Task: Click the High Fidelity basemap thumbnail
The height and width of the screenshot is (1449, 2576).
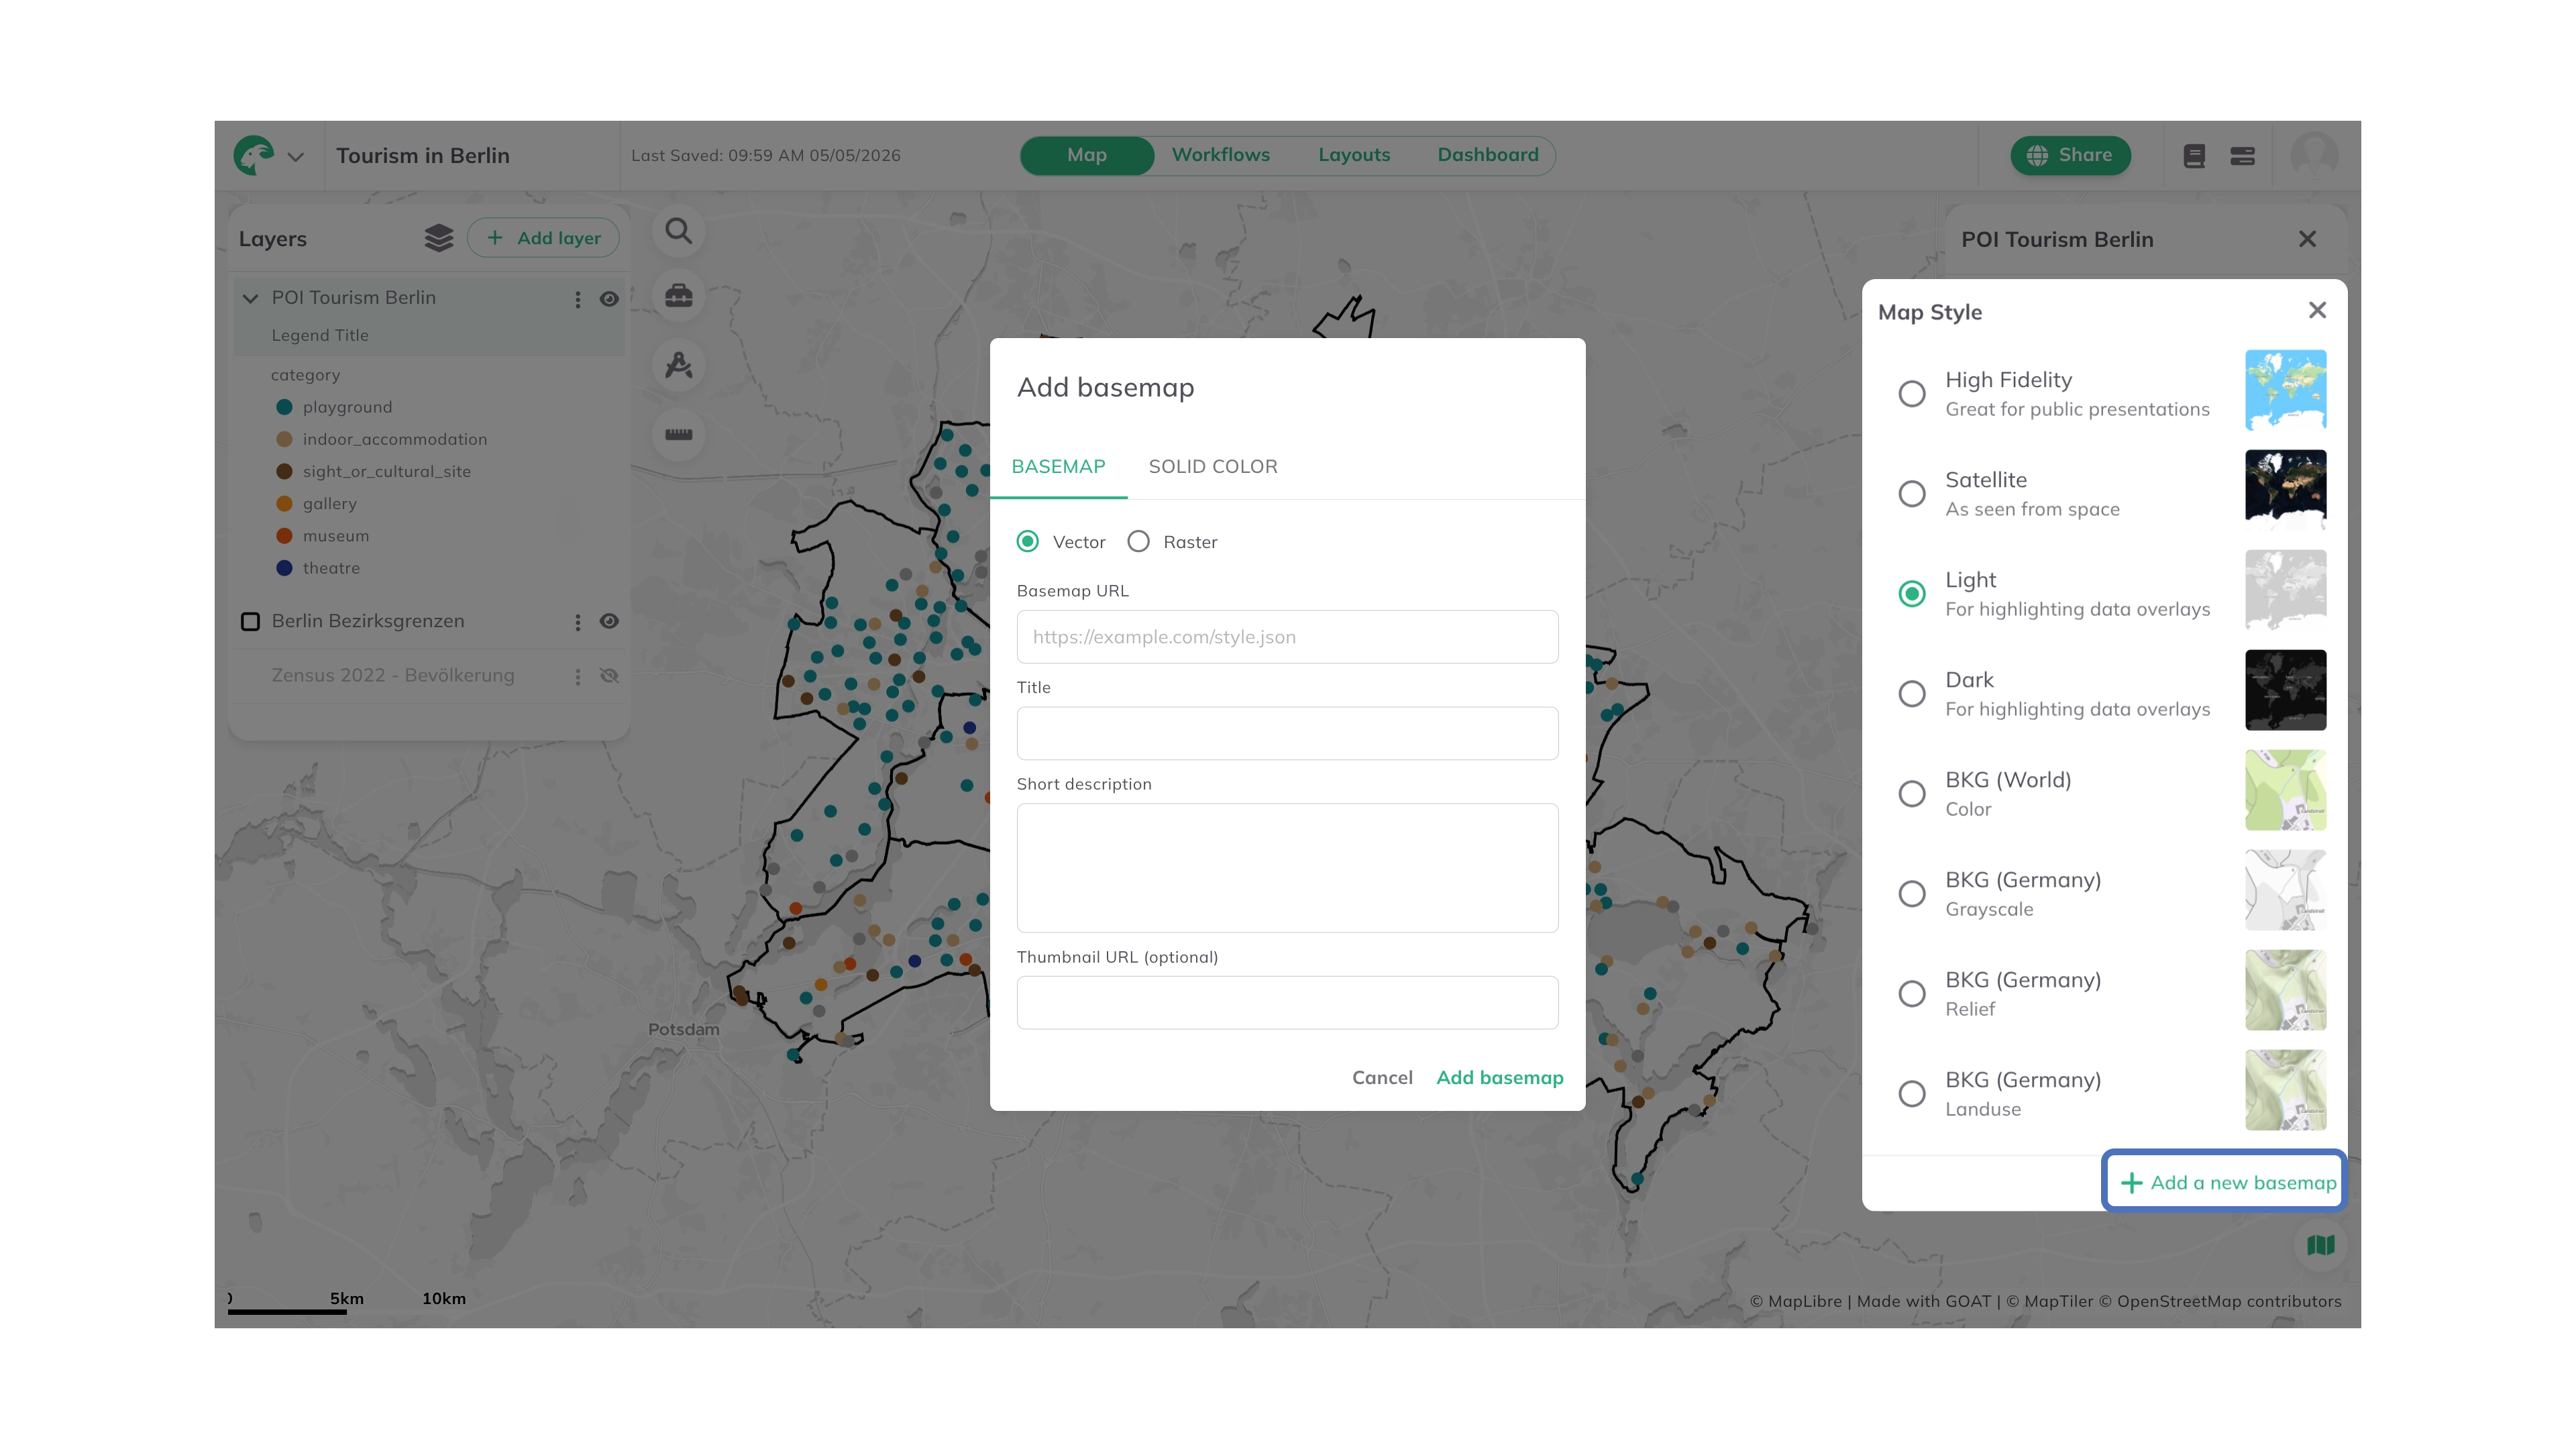Action: [2285, 390]
